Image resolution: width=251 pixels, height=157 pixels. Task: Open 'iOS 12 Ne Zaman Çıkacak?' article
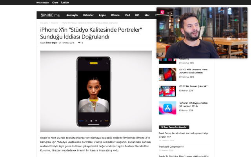click(193, 86)
